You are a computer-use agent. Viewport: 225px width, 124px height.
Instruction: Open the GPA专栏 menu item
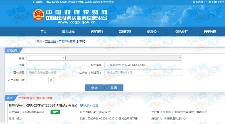point(182,32)
